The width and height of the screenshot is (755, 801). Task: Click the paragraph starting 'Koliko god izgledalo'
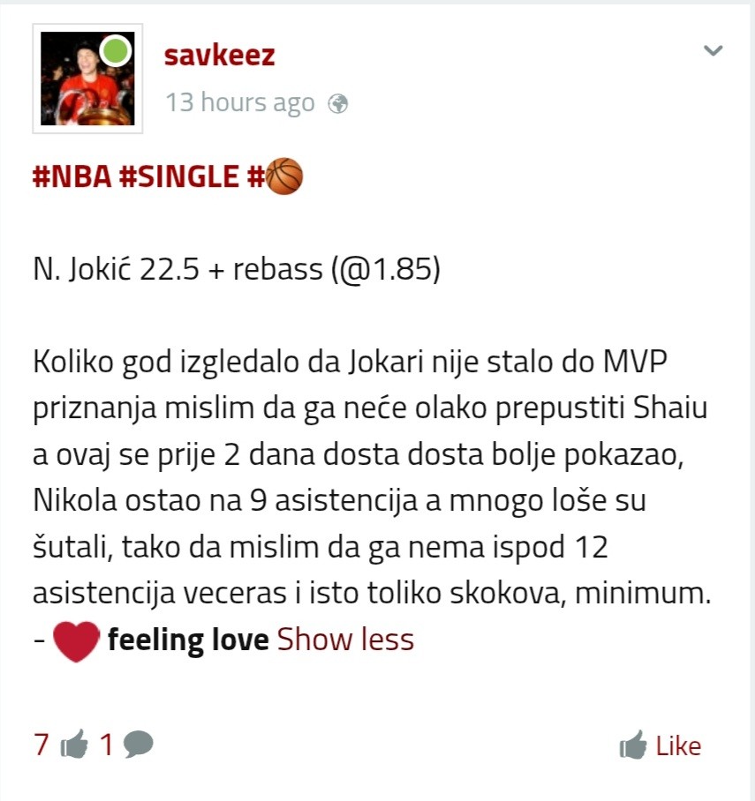372,477
